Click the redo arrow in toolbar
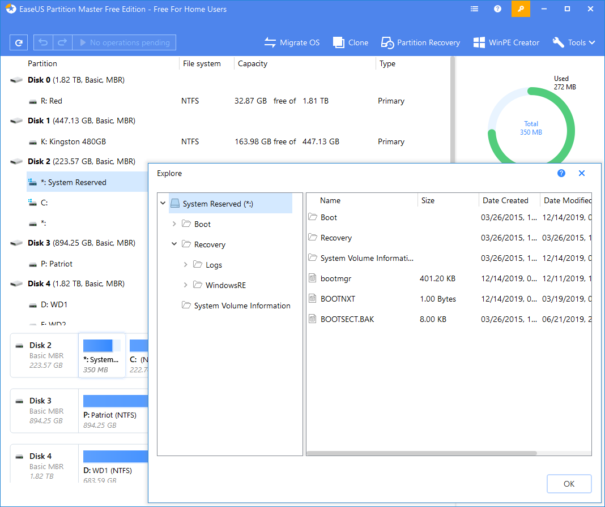This screenshot has height=507, width=605. 62,42
